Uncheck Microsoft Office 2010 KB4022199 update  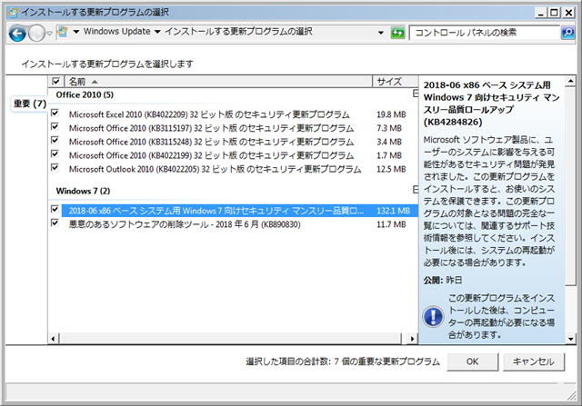pyautogui.click(x=55, y=153)
